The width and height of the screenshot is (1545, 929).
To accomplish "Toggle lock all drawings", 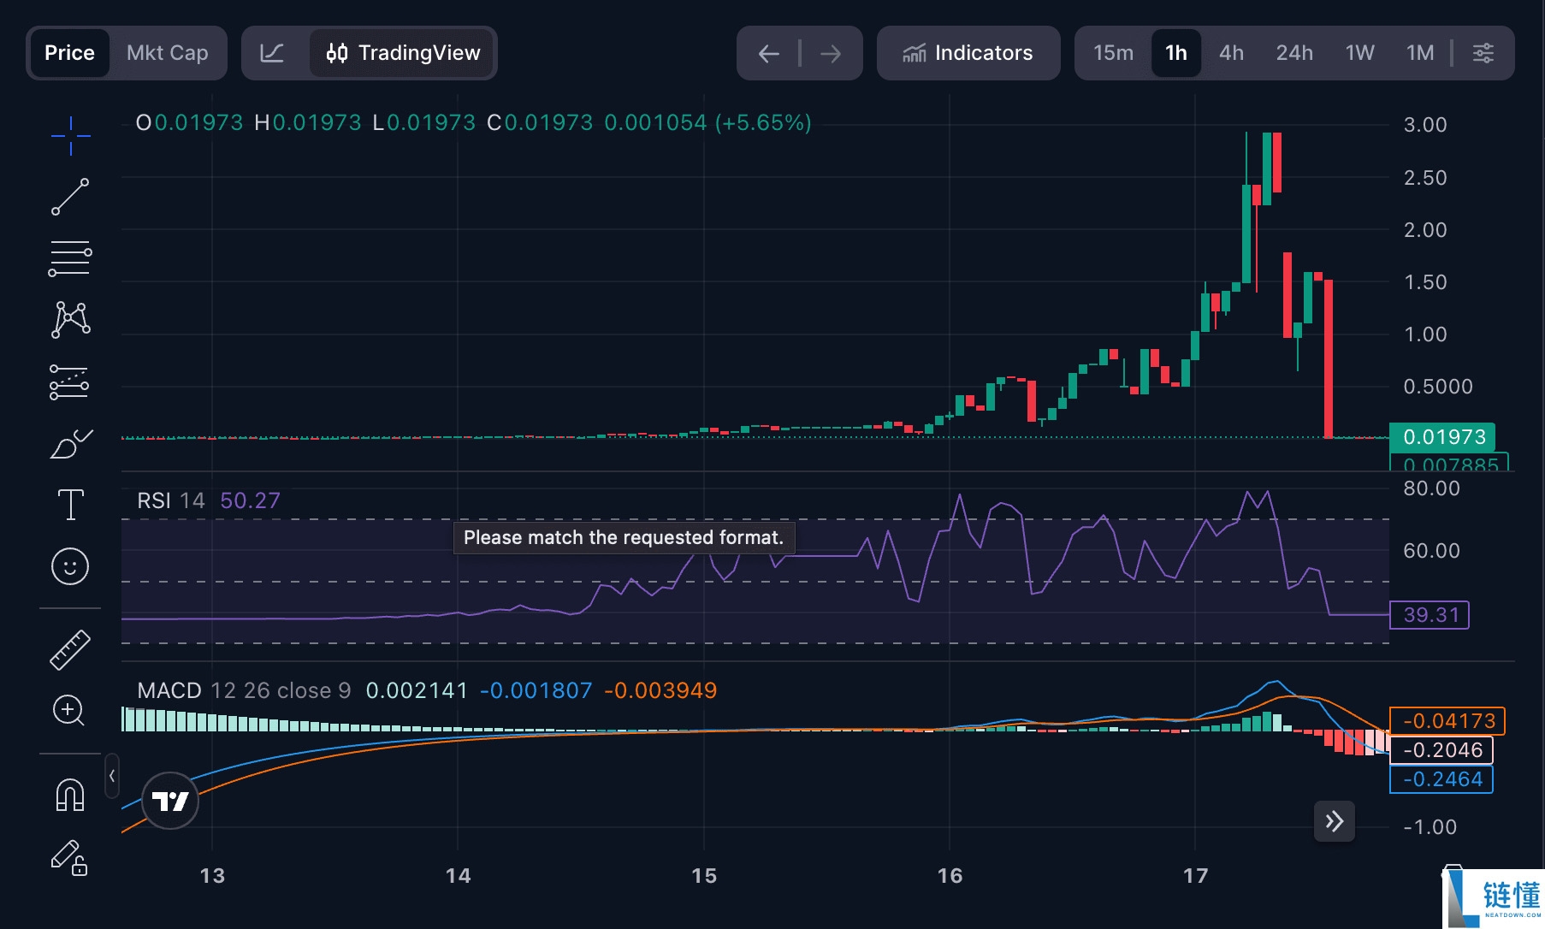I will pos(68,858).
